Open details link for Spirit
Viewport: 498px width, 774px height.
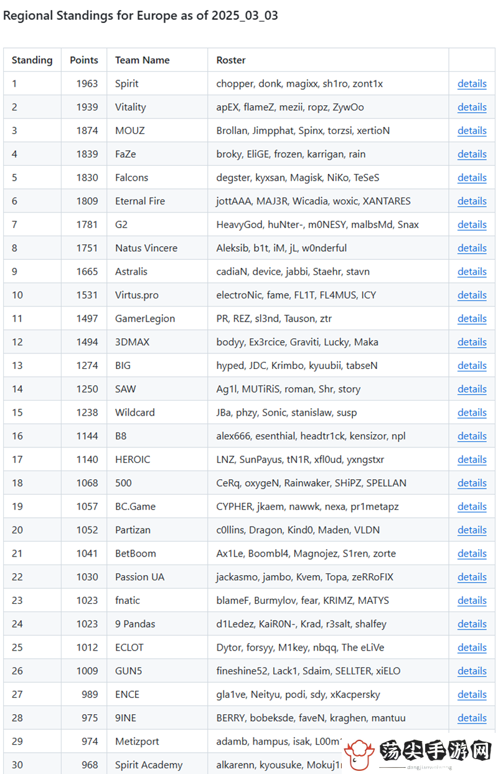[x=472, y=84]
